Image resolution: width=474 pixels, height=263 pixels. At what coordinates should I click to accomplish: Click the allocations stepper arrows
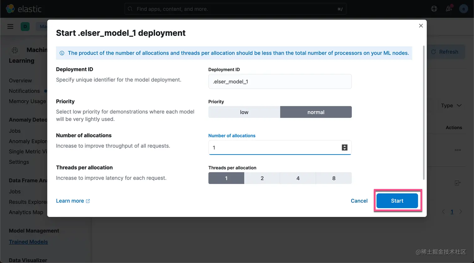click(345, 147)
